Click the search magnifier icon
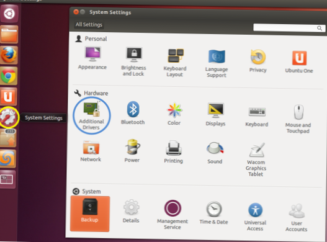 [320, 28]
